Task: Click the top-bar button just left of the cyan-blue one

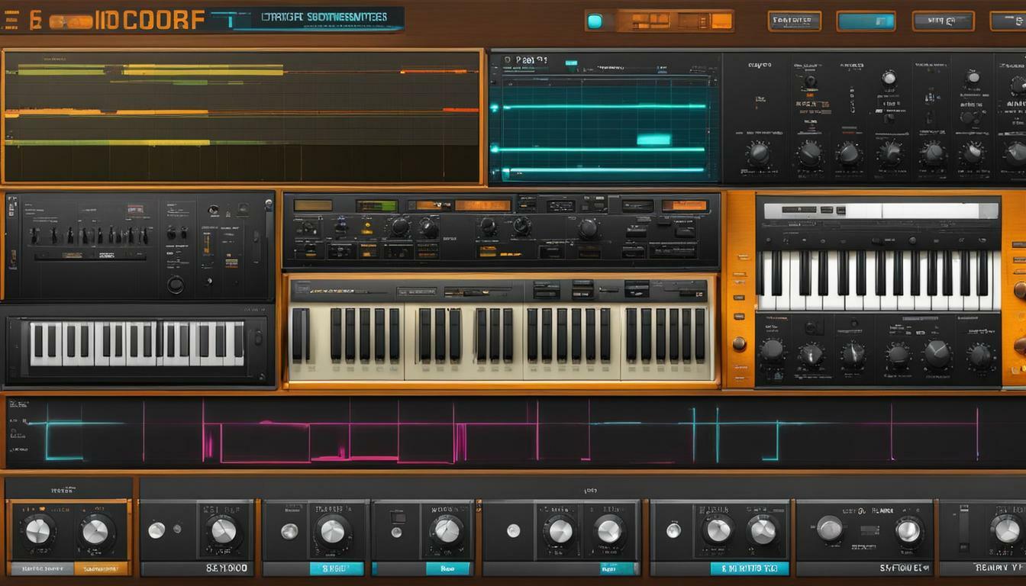Action: [795, 21]
